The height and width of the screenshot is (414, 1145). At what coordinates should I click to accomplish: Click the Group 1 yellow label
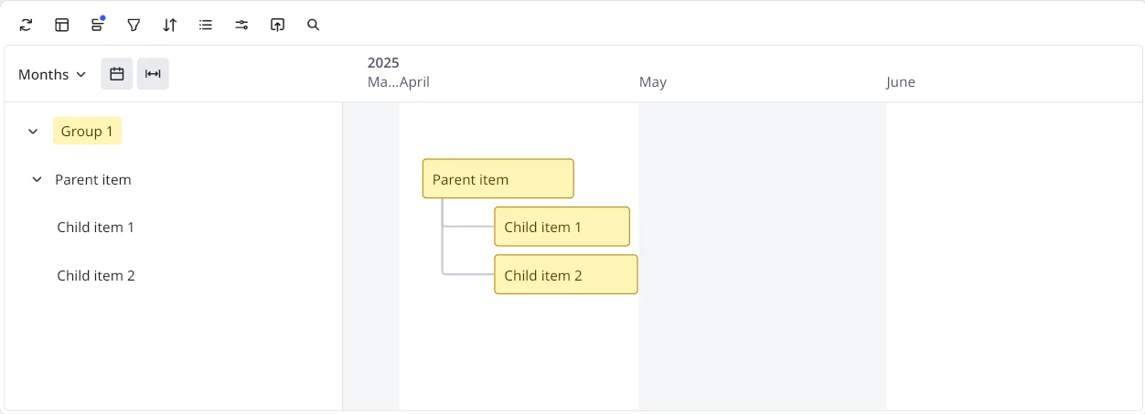87,132
